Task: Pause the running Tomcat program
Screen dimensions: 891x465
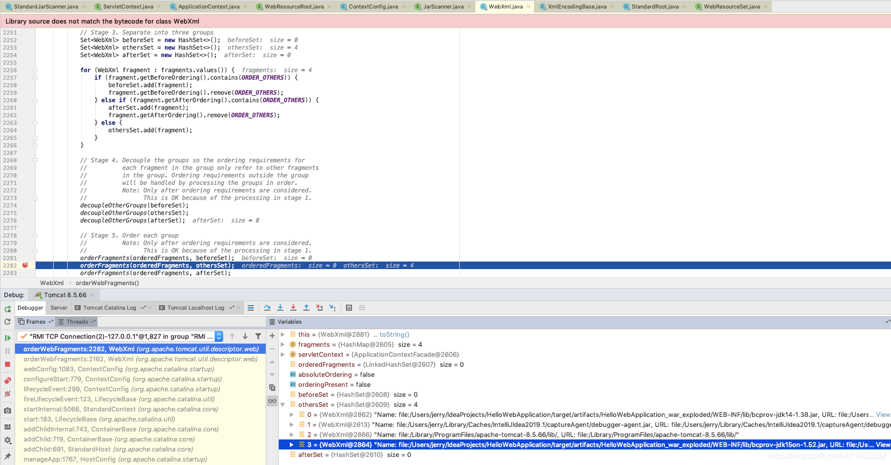Action: [x=7, y=351]
